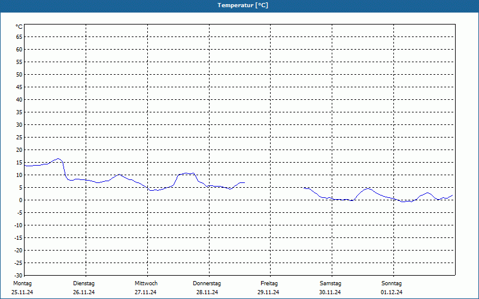Click the Donnerstag day label

(x=207, y=283)
